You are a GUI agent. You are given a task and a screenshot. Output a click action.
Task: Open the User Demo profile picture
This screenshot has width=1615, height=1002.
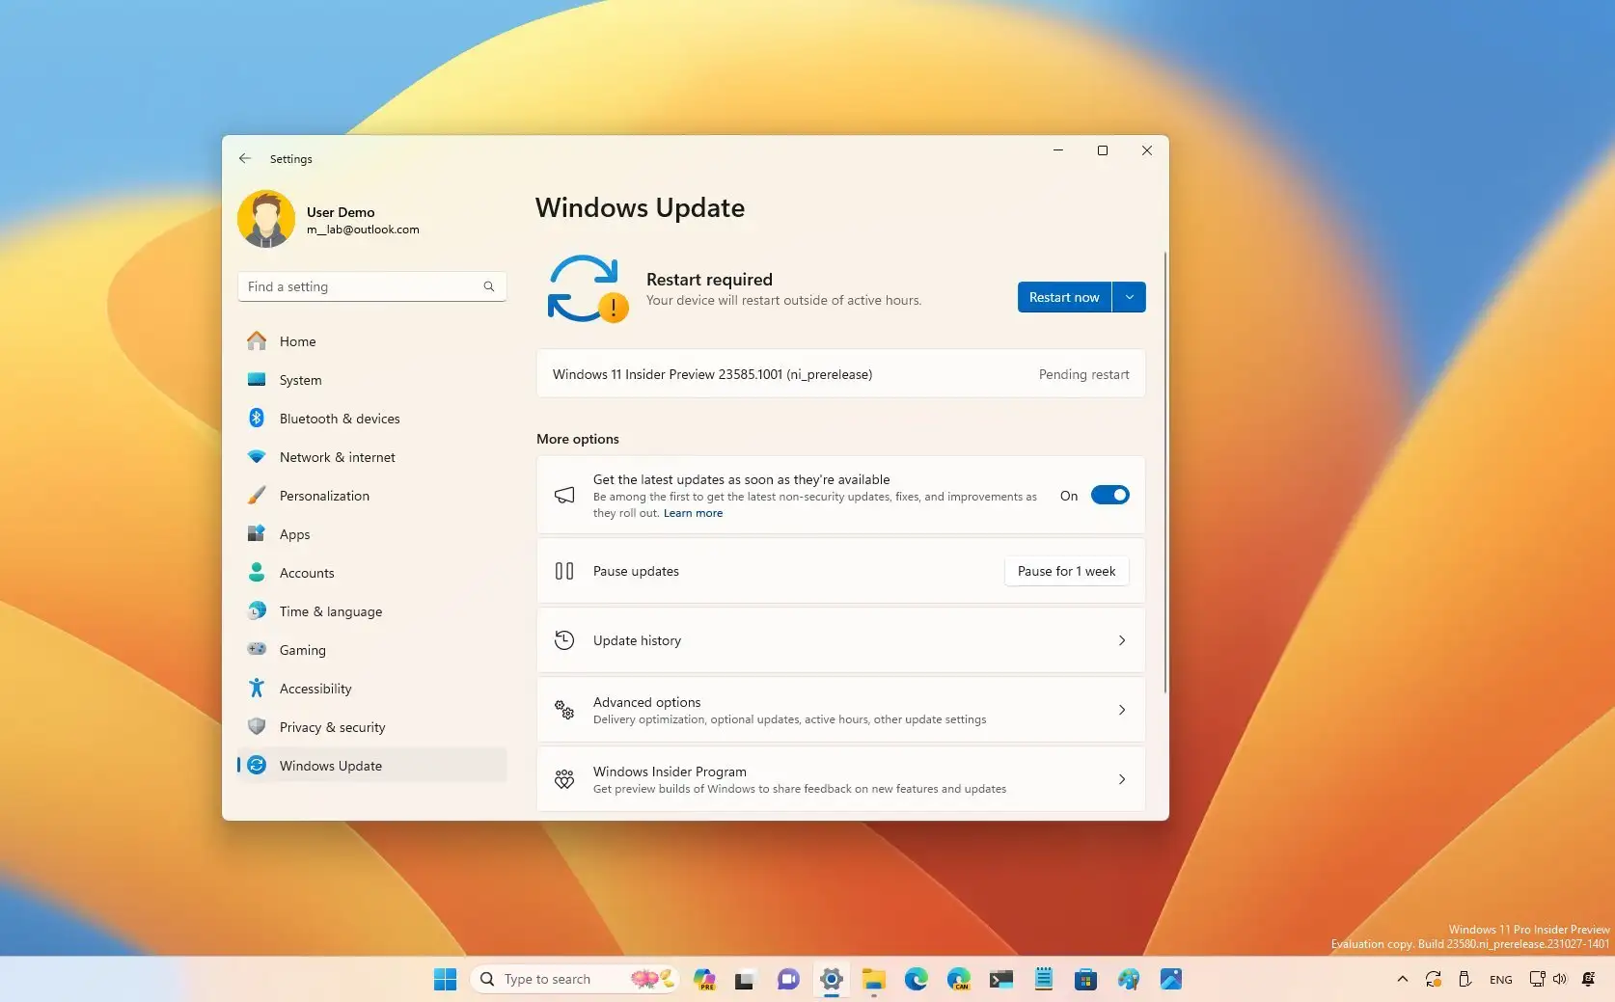(266, 219)
